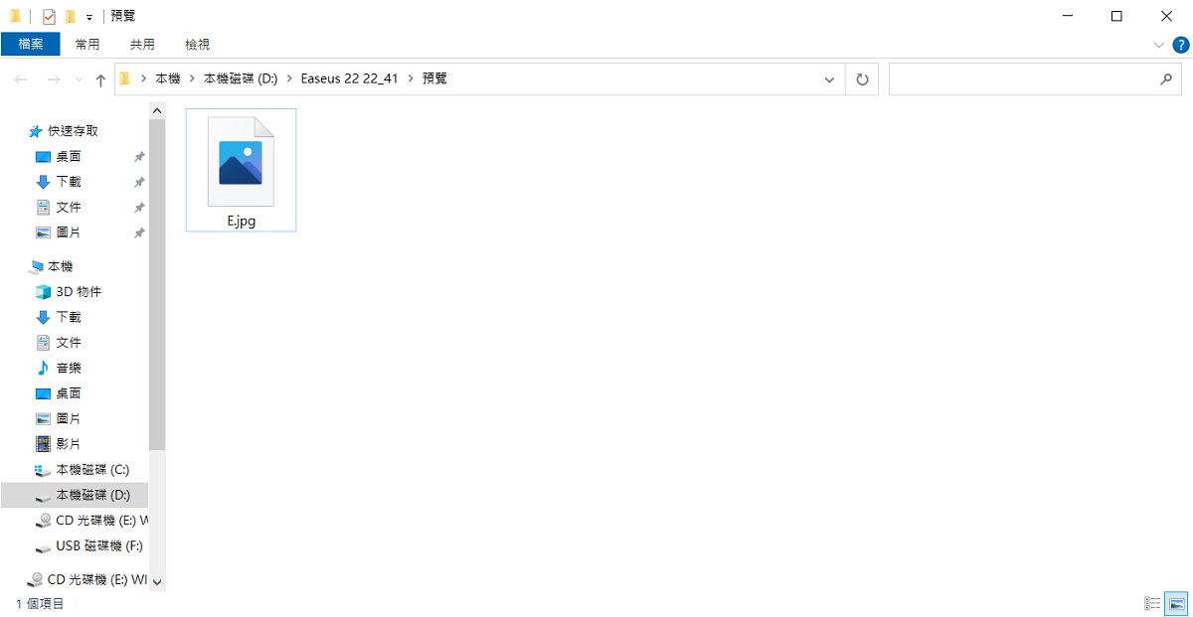Screen dimensions: 1193x617
Task: Go up one folder level
Action: click(100, 79)
